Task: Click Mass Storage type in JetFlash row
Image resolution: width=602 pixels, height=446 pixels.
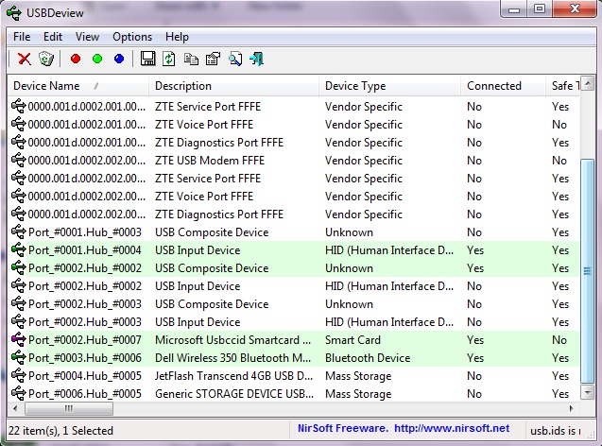Action: click(358, 376)
